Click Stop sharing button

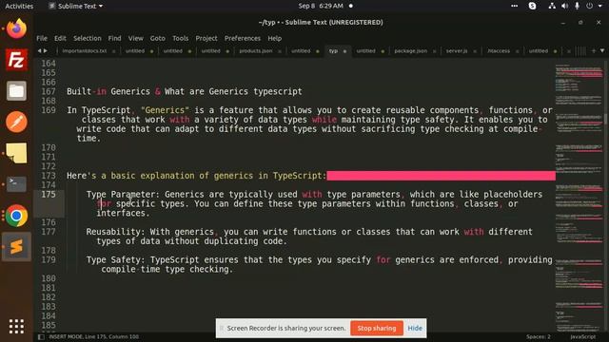377,328
